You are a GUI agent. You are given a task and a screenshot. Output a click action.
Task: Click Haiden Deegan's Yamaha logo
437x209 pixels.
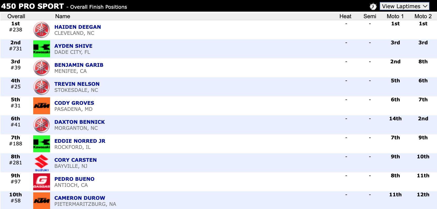(x=41, y=30)
